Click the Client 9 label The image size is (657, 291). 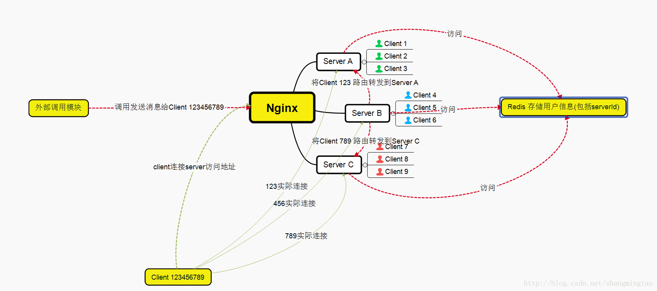[x=396, y=172]
